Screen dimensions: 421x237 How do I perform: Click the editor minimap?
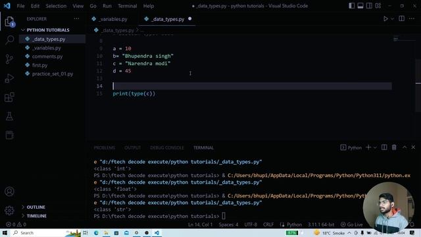point(404,39)
